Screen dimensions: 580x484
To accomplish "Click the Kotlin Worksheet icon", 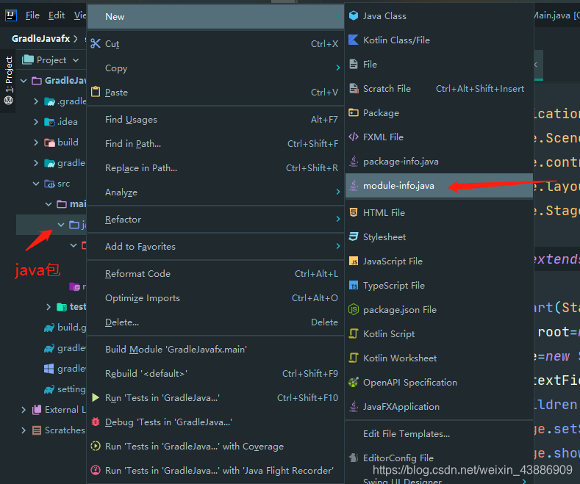I will coord(354,358).
